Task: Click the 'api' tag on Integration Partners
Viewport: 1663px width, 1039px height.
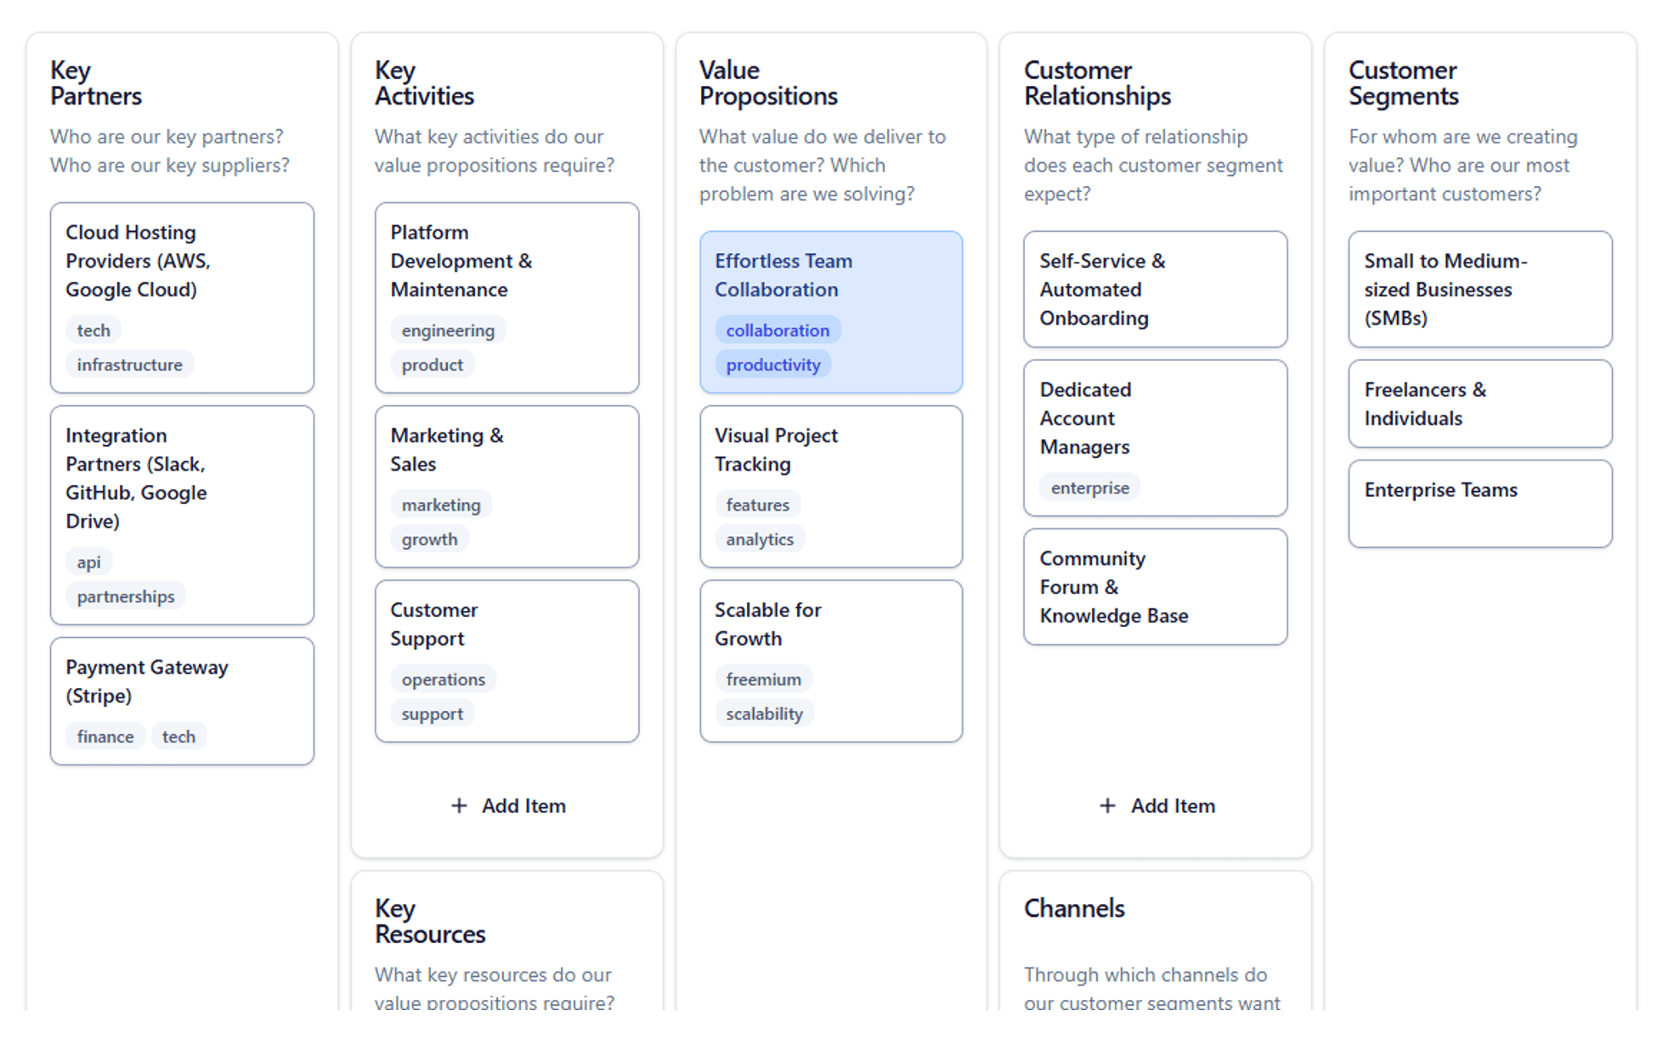Action: pyautogui.click(x=88, y=561)
